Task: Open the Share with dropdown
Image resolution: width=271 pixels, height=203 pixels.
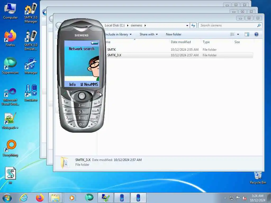Action: (x=149, y=34)
